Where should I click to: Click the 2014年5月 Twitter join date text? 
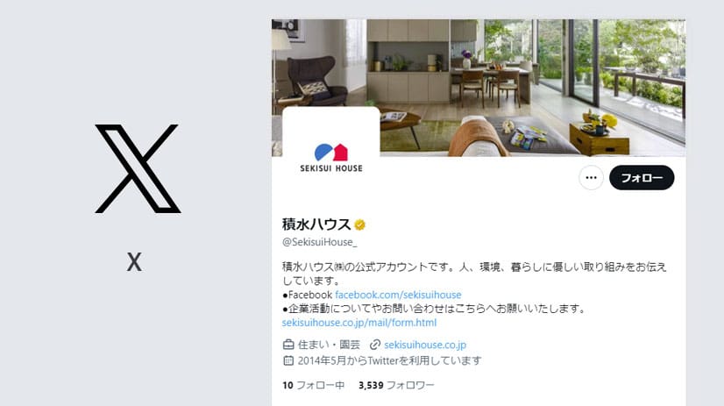tap(389, 360)
